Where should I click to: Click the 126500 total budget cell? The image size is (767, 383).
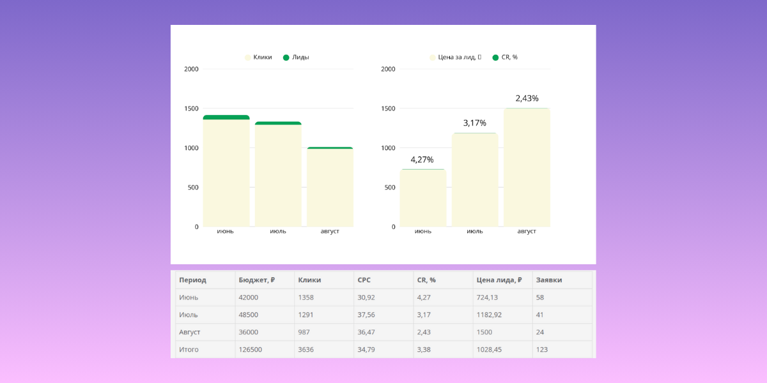(250, 349)
